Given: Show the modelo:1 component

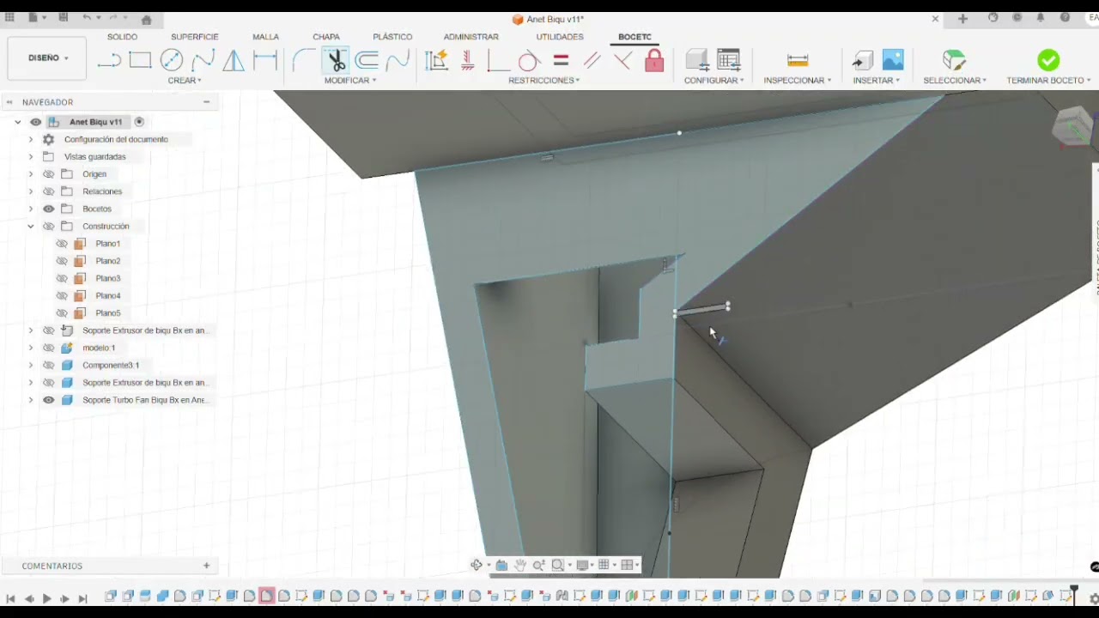Looking at the screenshot, I should click(49, 348).
